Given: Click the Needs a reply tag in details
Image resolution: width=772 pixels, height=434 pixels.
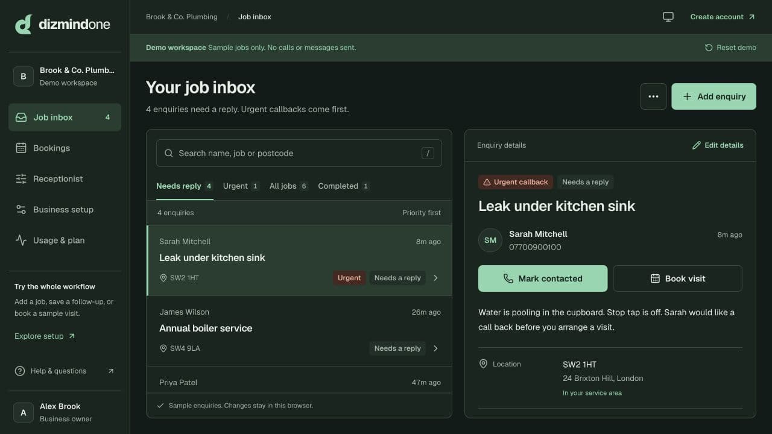Looking at the screenshot, I should point(585,182).
